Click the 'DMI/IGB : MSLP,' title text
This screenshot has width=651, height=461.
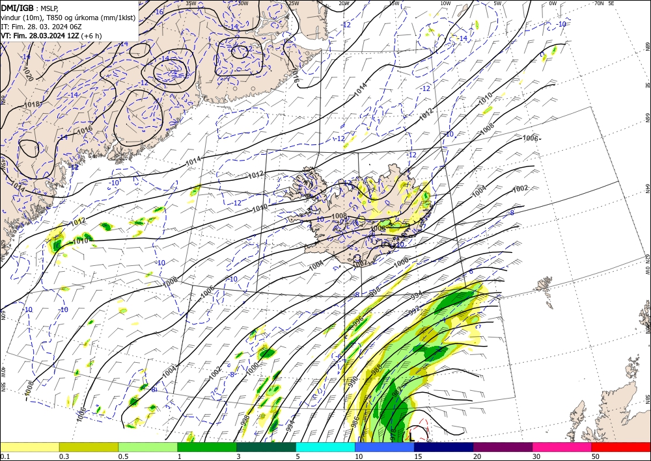point(30,8)
